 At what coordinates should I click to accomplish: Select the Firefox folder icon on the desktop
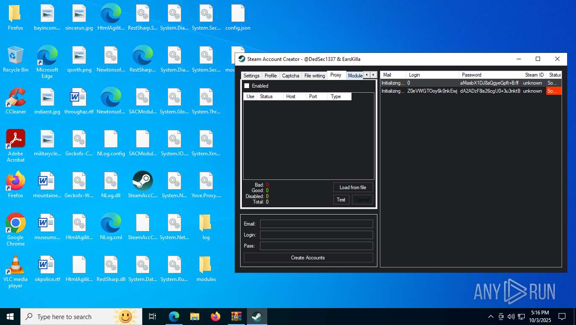point(16,18)
